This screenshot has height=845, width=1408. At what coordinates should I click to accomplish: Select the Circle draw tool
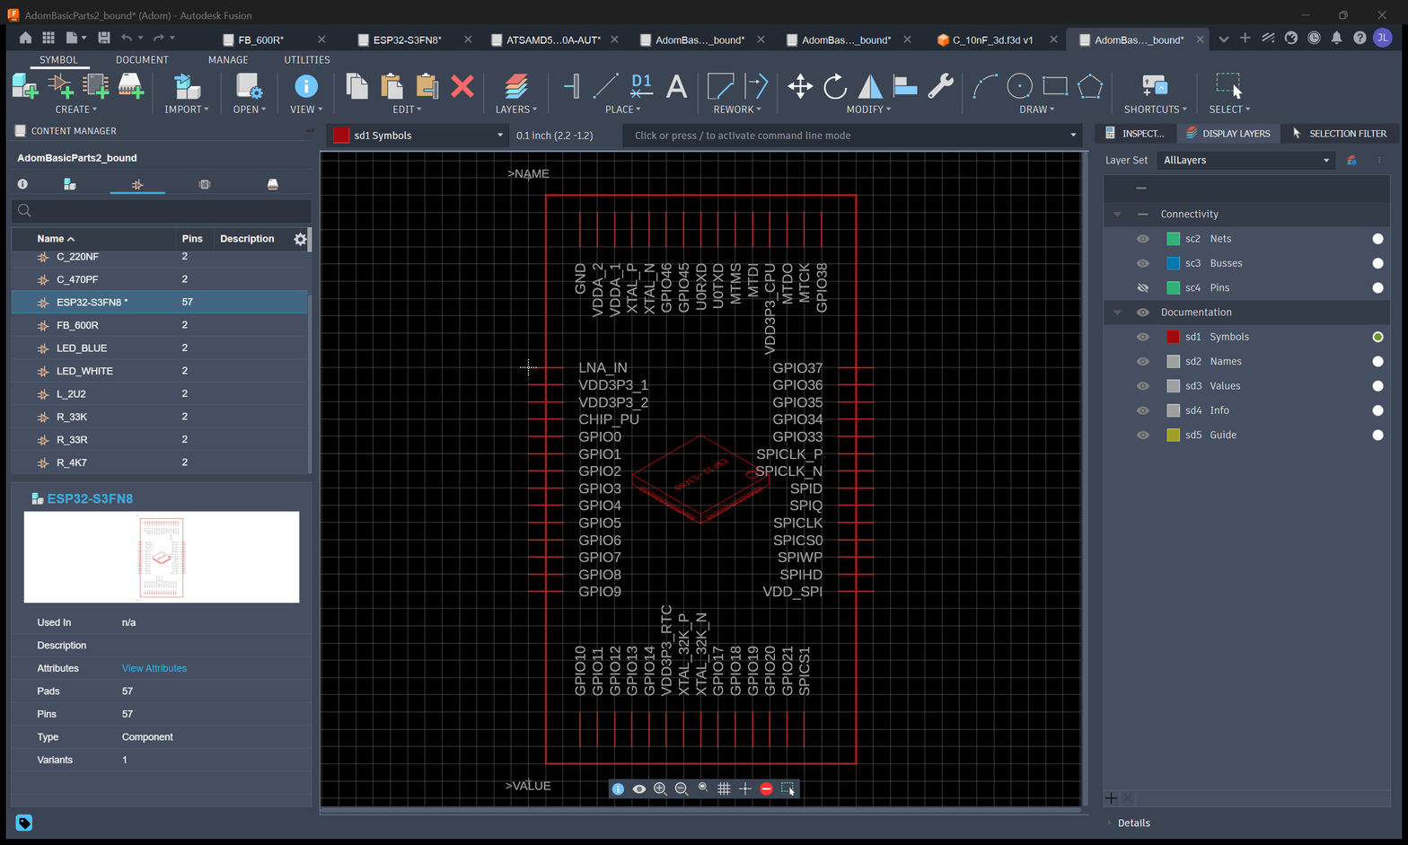[x=1020, y=86]
